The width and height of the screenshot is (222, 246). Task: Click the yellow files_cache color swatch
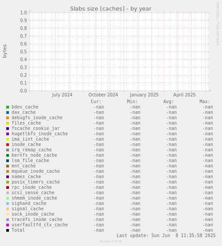click(8, 123)
